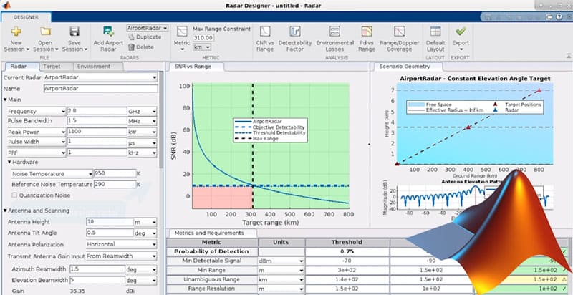
Task: Open Peak Power parameter dropdown
Action: [37, 132]
